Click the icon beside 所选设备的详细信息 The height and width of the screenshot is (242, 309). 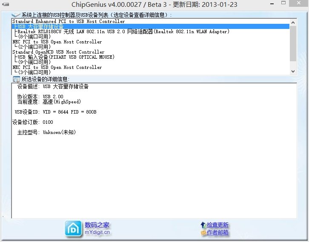tap(16, 79)
